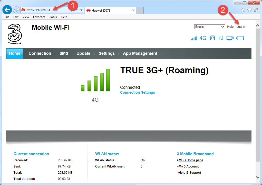262x185 pixels.
Task: Open the Help & Support link
Action: (190, 173)
